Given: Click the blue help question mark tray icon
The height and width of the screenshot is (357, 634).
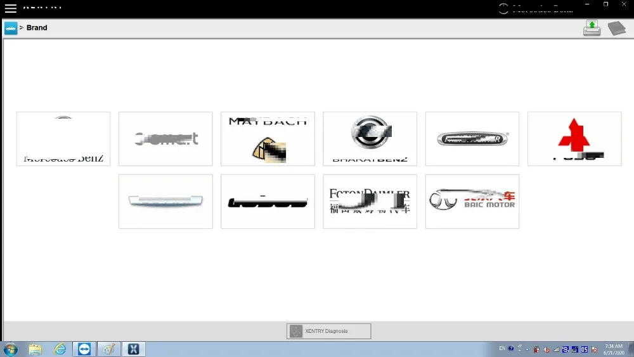Looking at the screenshot, I should click(511, 348).
